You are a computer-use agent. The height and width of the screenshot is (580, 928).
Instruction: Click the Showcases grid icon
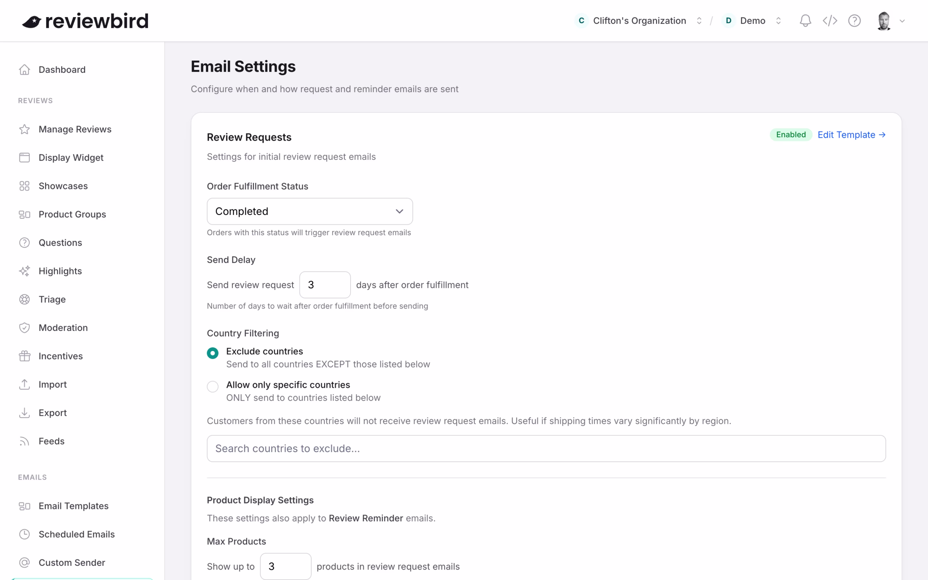pyautogui.click(x=25, y=186)
